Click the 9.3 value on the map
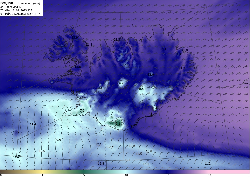 (155, 108)
